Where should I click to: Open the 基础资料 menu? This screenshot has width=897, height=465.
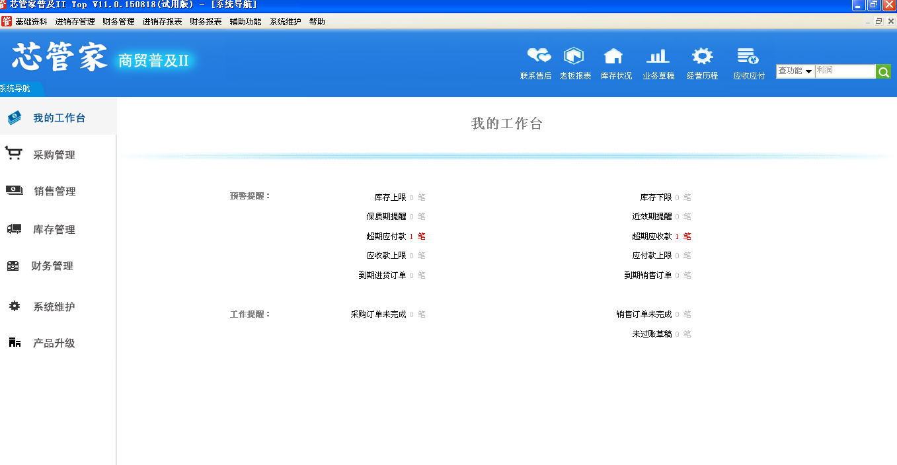[x=31, y=22]
